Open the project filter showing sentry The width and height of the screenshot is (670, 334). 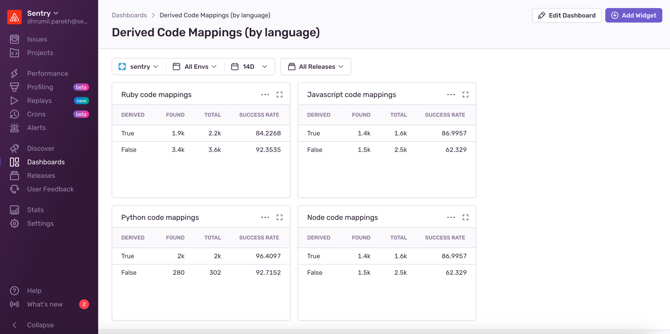pos(139,67)
